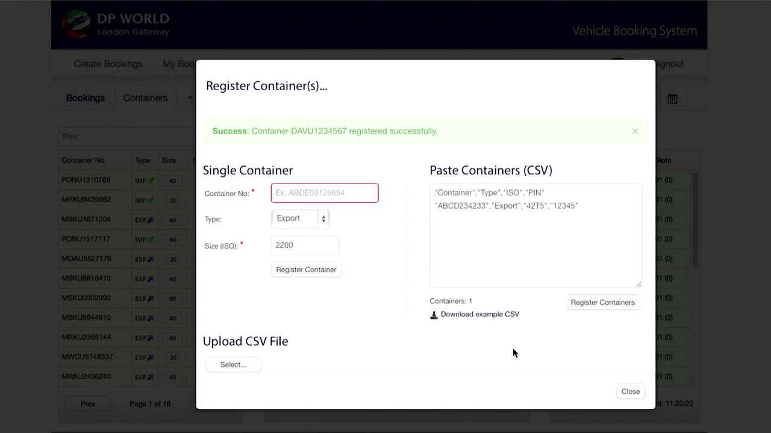Open the Download example CSV link
Image resolution: width=771 pixels, height=433 pixels.
[x=479, y=315]
